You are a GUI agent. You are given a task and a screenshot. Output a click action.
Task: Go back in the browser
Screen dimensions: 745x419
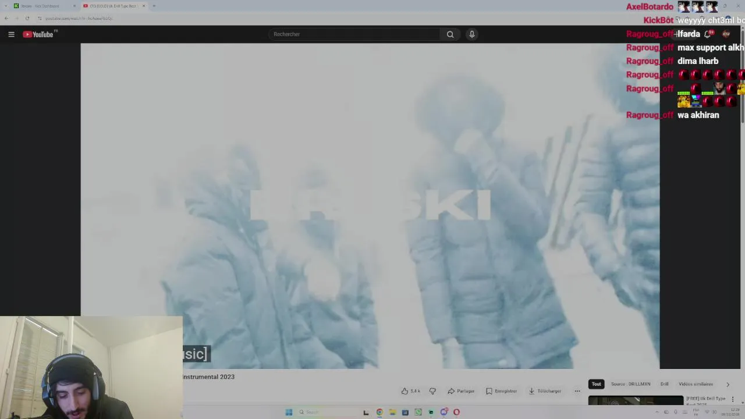[6, 18]
